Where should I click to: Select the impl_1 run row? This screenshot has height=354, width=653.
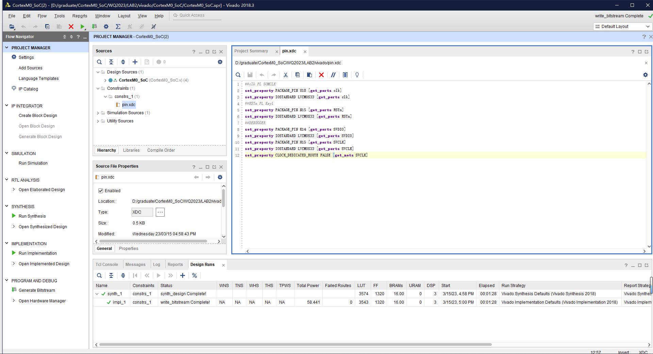click(372, 302)
